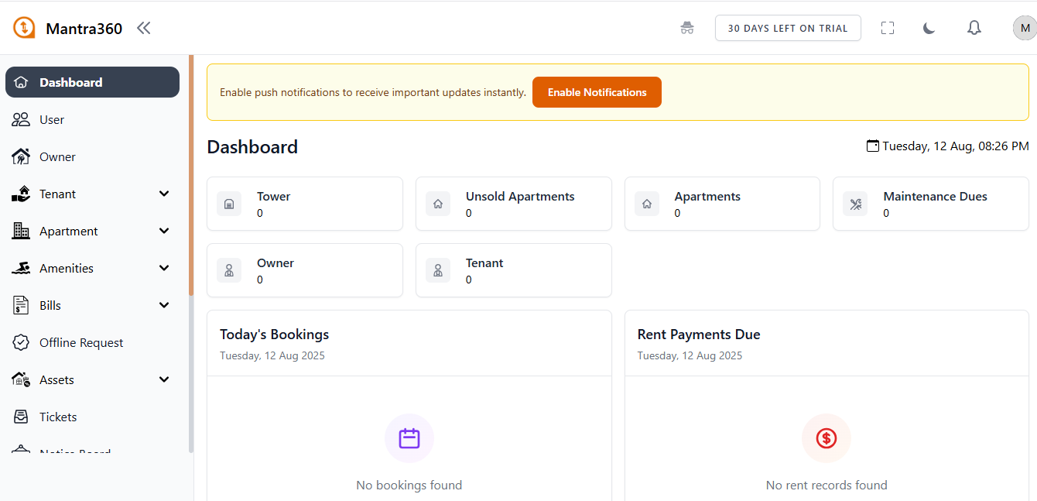Click the Mantra360 logo
The height and width of the screenshot is (501, 1037).
pyautogui.click(x=23, y=27)
